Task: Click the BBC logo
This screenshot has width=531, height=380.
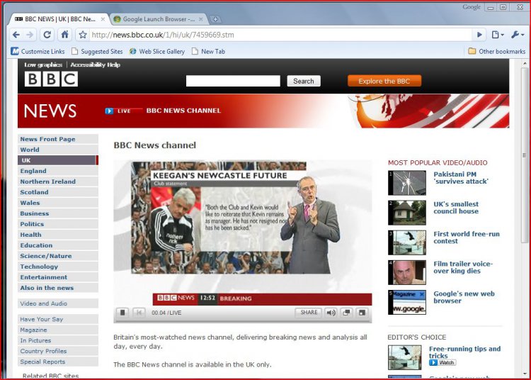Action: [x=51, y=79]
